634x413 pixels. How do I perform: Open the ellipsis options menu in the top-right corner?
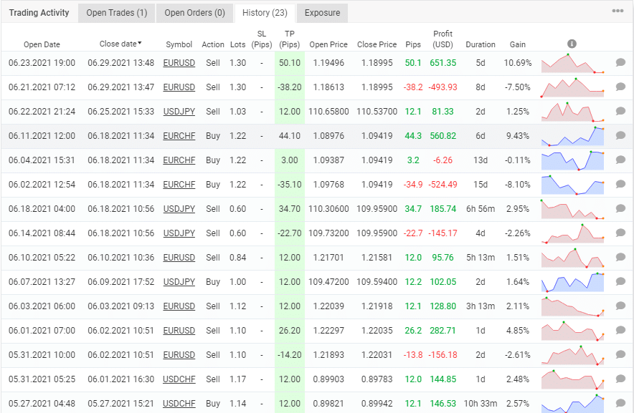[x=618, y=9]
